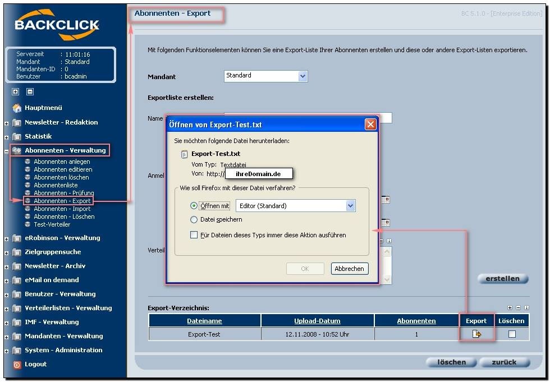This screenshot has width=550, height=382.
Task: Enable always perform this action checkbox
Action: pyautogui.click(x=194, y=235)
